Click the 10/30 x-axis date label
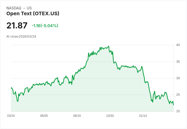The image size is (187, 129). pyautogui.click(x=110, y=116)
